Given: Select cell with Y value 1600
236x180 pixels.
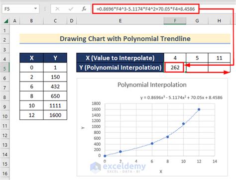Looking at the screenshot, I should point(55,115).
